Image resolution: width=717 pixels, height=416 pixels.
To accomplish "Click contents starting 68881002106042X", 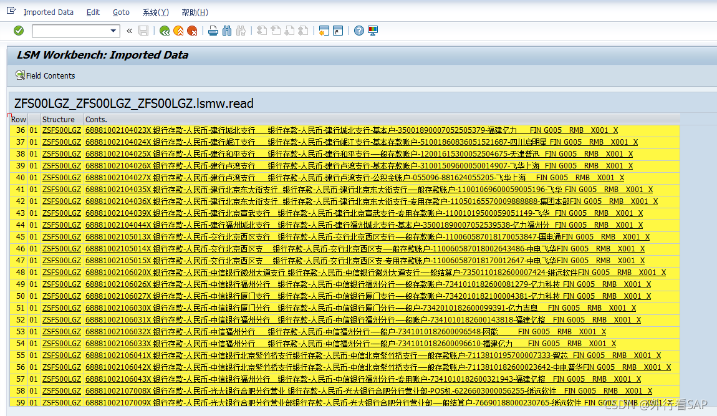I will tap(378, 367).
